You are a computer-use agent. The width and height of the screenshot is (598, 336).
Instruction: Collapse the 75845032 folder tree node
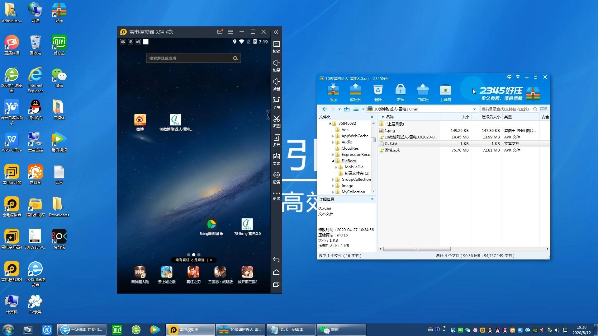point(330,124)
